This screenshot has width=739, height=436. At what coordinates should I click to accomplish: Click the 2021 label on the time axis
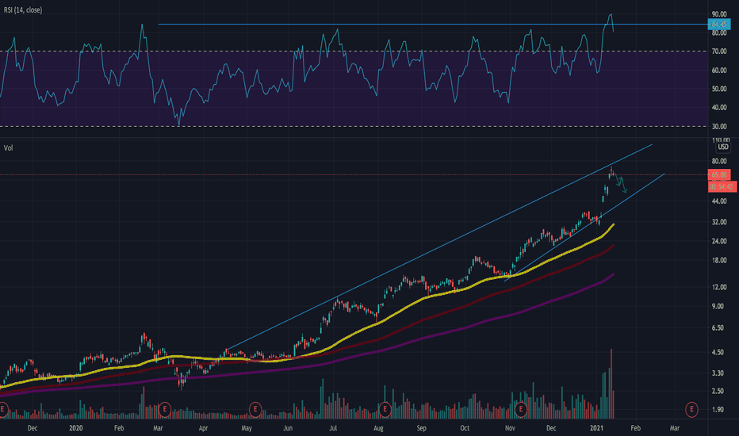[596, 428]
